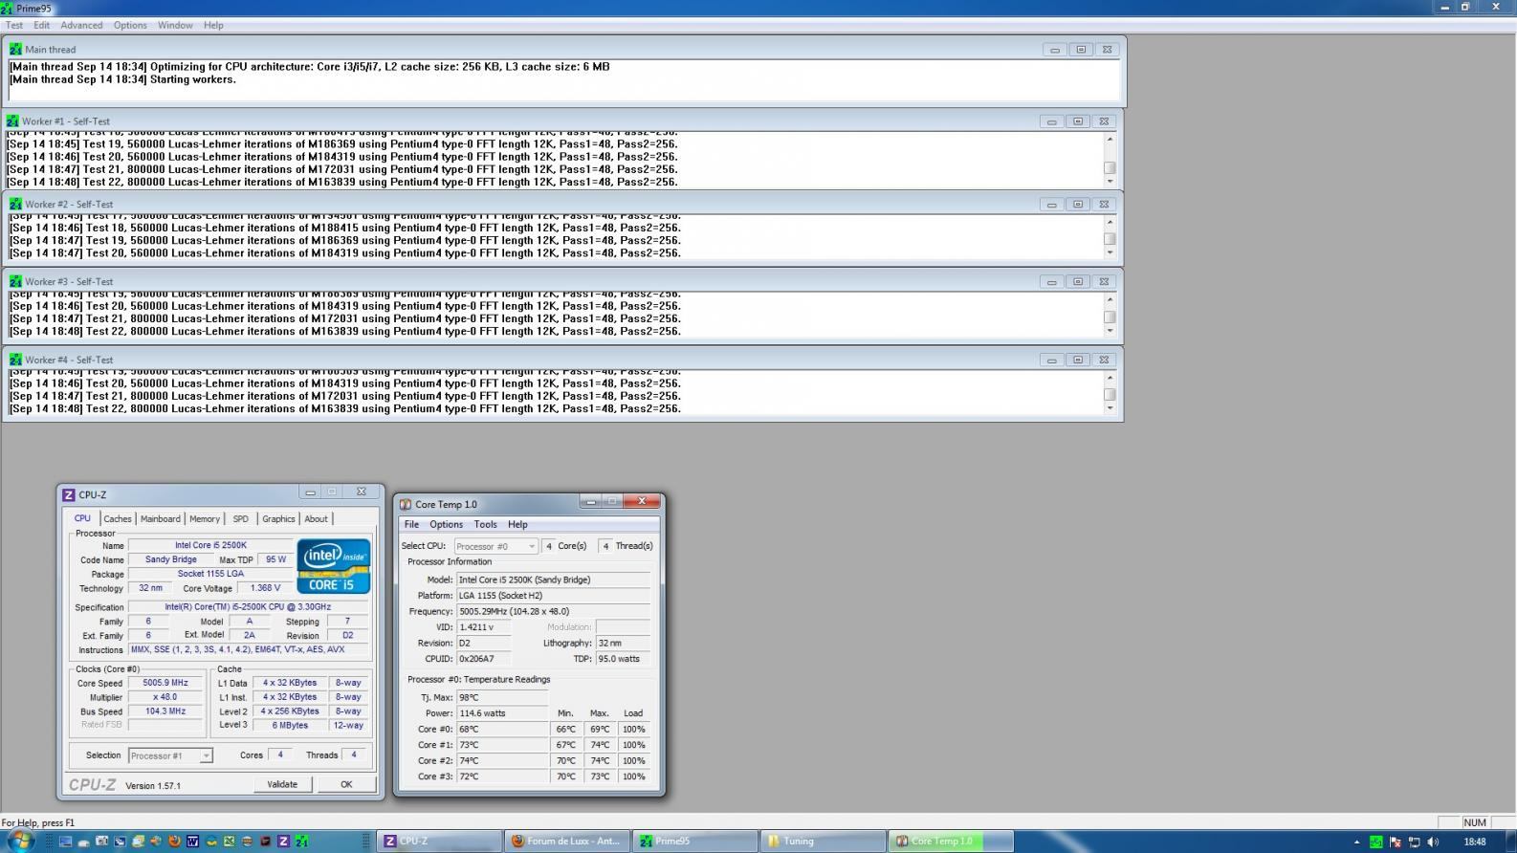Select CPU tab in CPU-Z
Viewport: 1517px width, 853px height.
(x=82, y=518)
